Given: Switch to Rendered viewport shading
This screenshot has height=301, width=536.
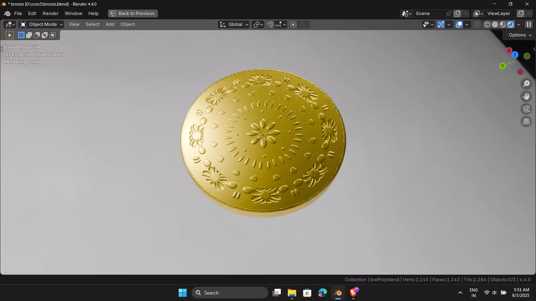Looking at the screenshot, I should click(511, 25).
